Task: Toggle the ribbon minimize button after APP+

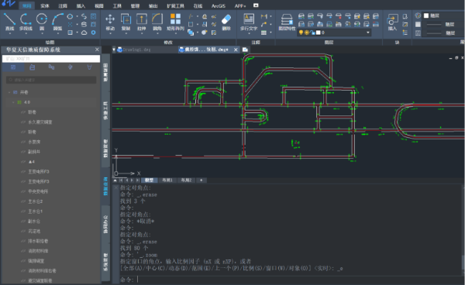Action: coord(256,5)
